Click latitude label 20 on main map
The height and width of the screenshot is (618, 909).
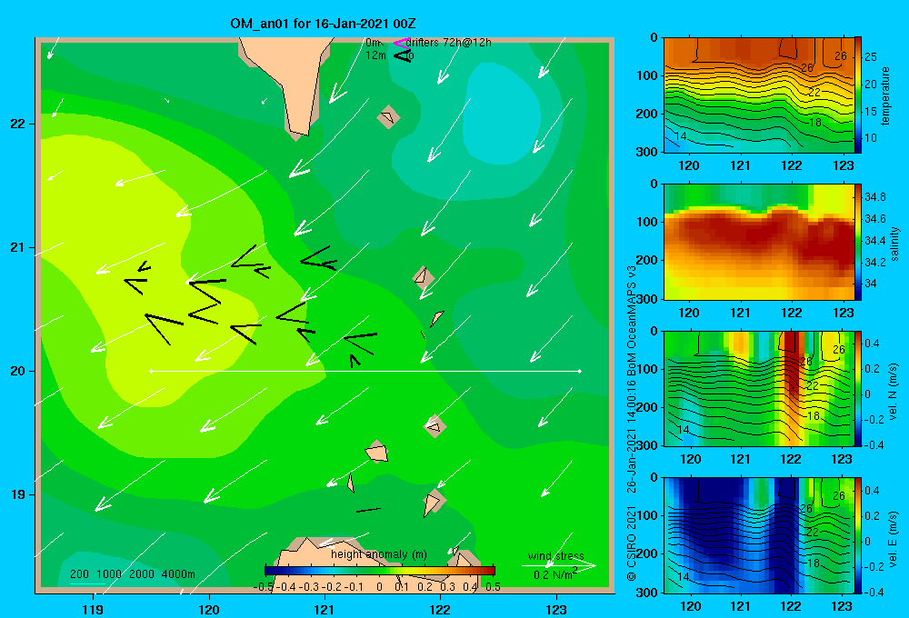pos(18,371)
